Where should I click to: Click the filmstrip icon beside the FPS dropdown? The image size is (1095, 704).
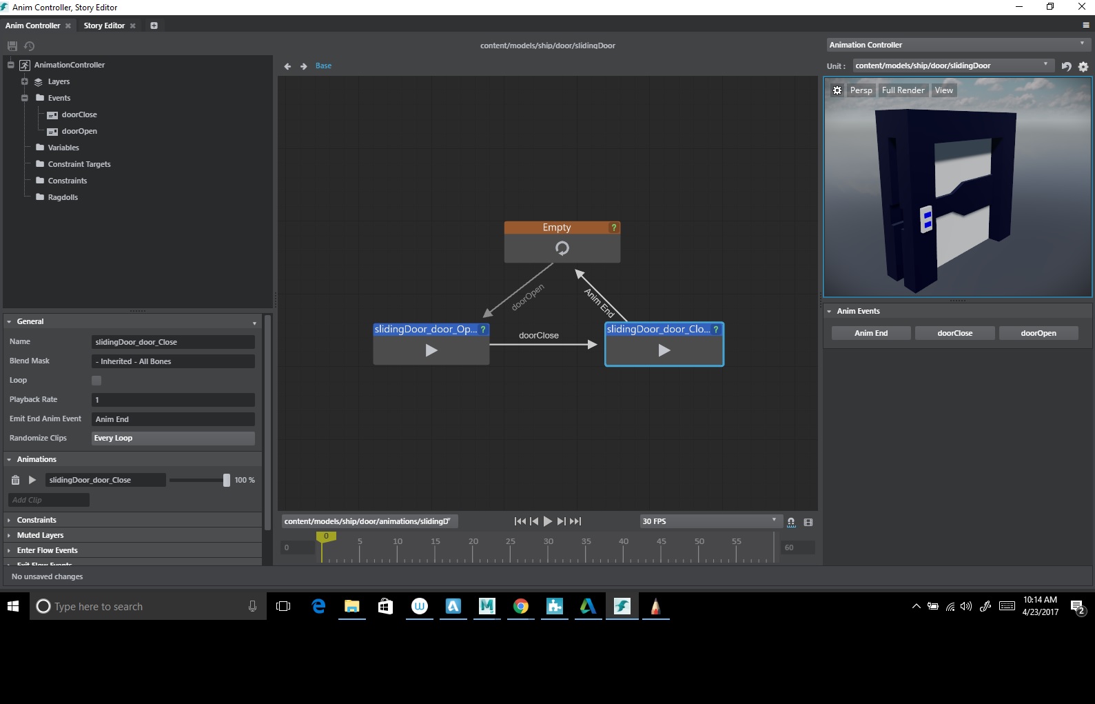(x=808, y=522)
